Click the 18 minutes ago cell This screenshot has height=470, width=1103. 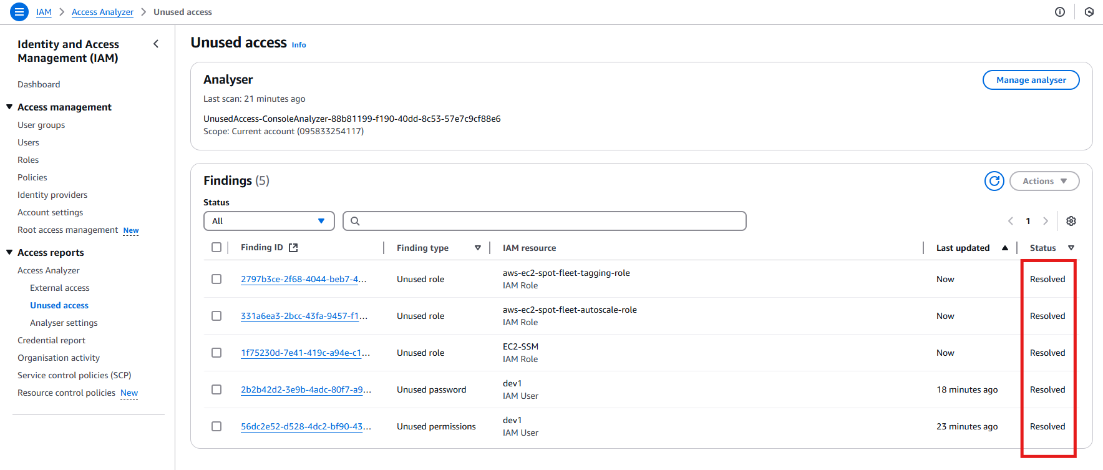coord(967,389)
